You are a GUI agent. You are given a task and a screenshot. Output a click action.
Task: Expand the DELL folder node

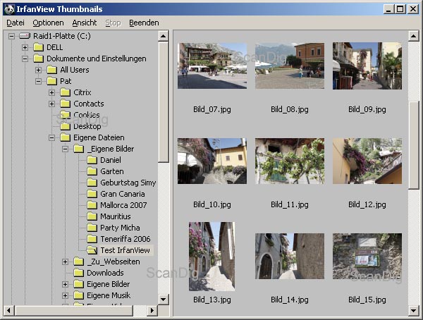(25, 47)
